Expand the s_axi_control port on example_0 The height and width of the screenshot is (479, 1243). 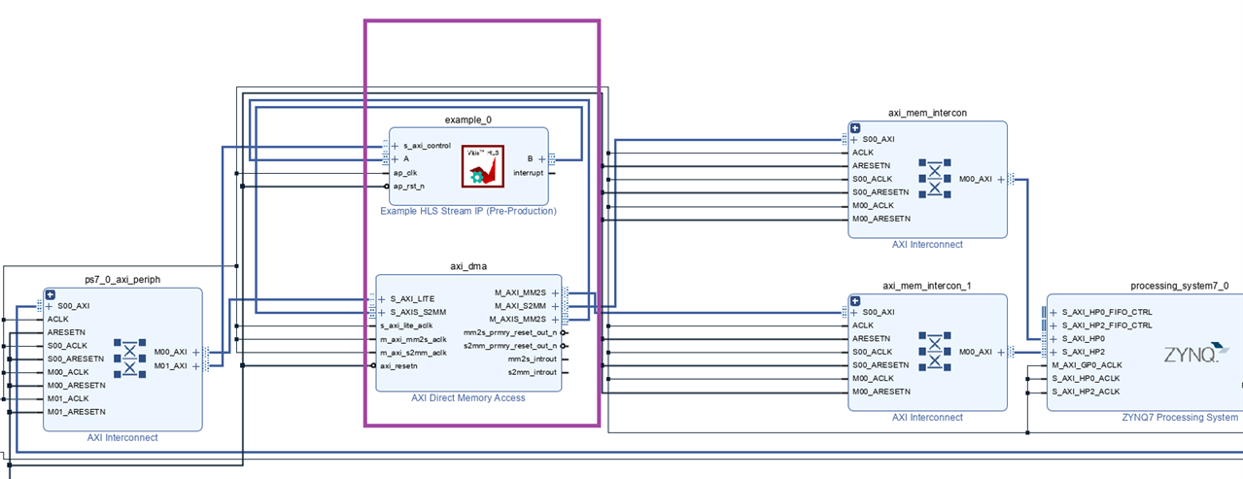coord(395,146)
